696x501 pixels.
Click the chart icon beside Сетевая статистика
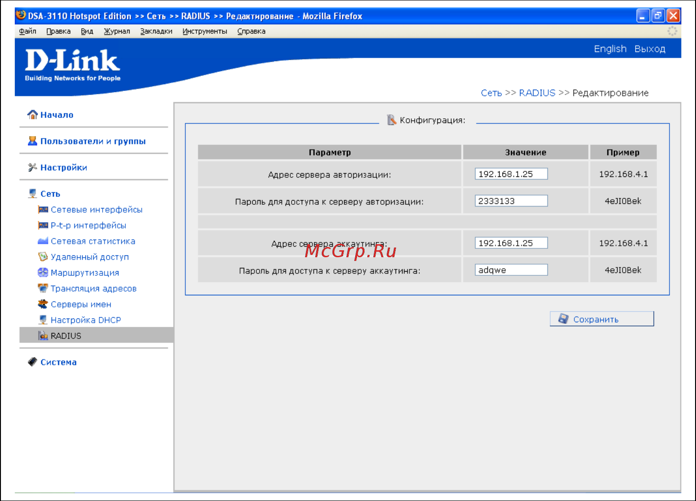[x=43, y=241]
